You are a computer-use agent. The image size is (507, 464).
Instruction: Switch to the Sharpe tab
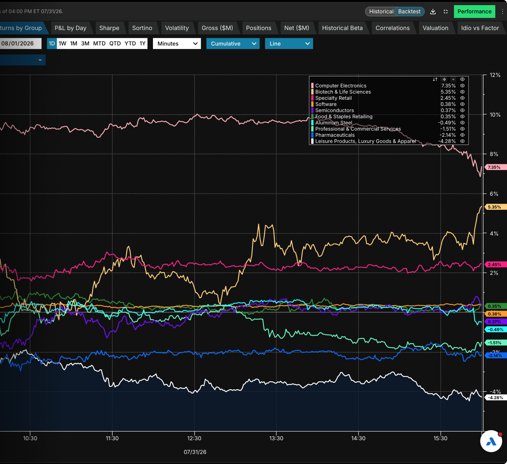click(x=109, y=28)
